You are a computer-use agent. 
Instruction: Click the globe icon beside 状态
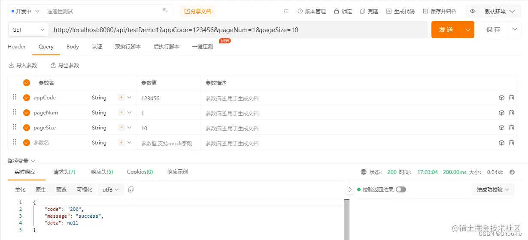[364, 172]
